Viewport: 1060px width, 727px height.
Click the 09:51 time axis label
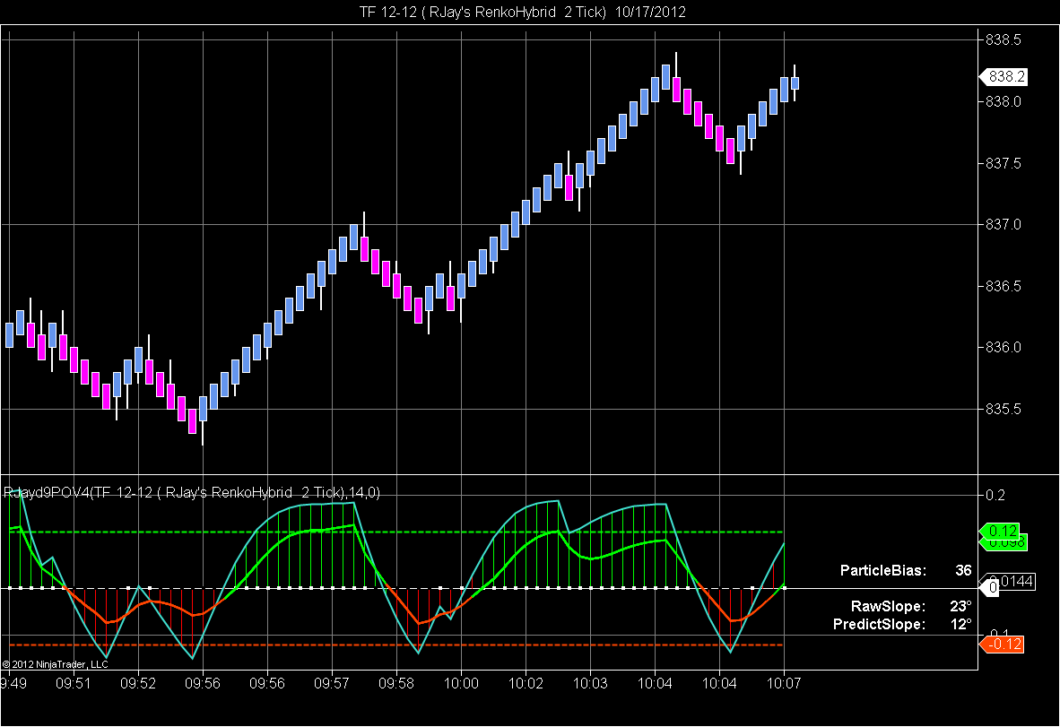click(73, 683)
